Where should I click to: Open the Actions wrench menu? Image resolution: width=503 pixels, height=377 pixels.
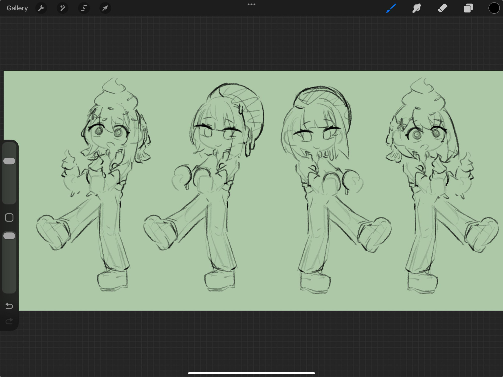tap(41, 8)
